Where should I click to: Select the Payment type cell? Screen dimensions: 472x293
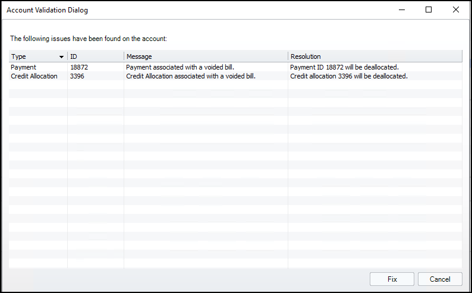[x=24, y=67]
